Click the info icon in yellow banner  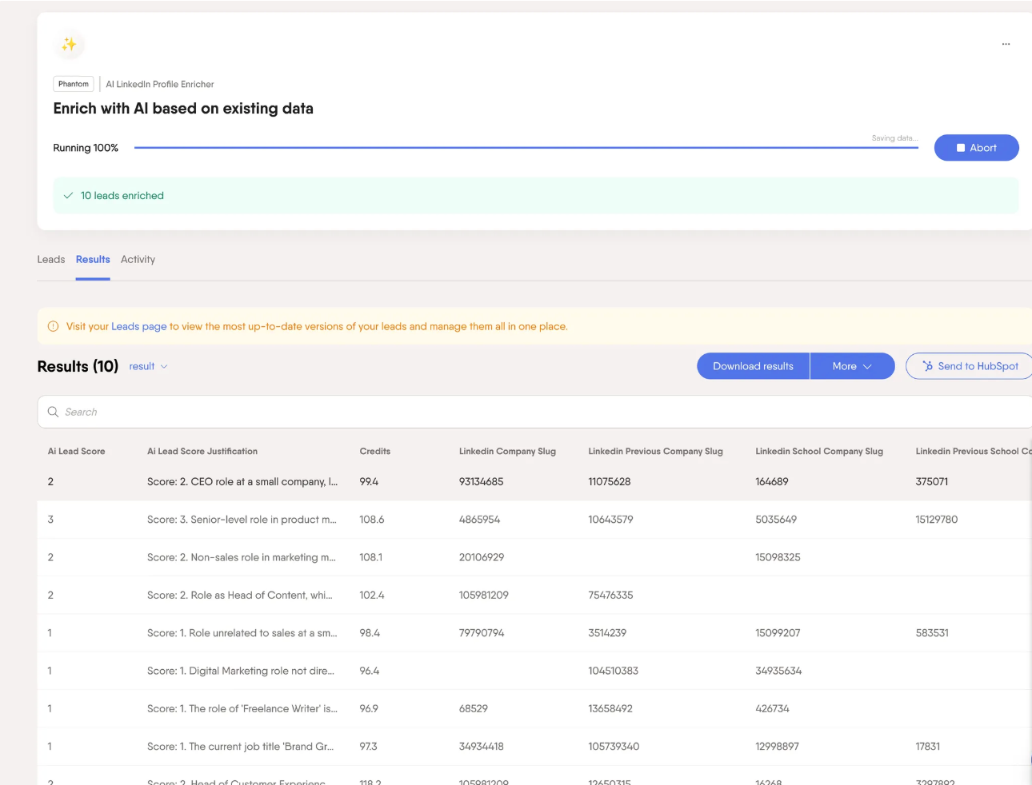(x=54, y=326)
